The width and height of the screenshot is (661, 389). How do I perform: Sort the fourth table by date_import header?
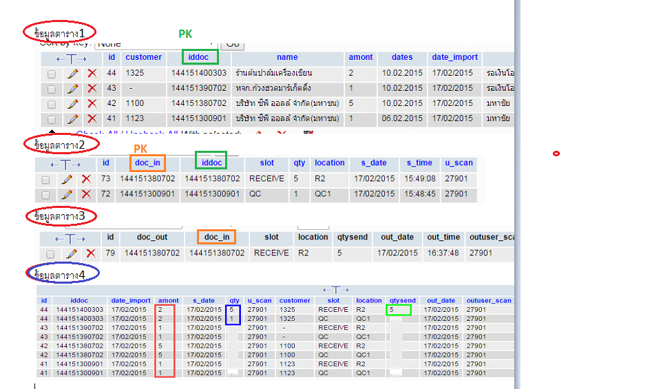click(x=131, y=301)
